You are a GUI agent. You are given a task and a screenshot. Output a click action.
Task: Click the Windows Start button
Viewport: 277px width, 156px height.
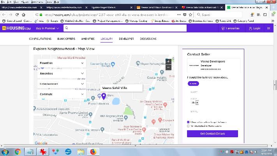click(x=5, y=152)
